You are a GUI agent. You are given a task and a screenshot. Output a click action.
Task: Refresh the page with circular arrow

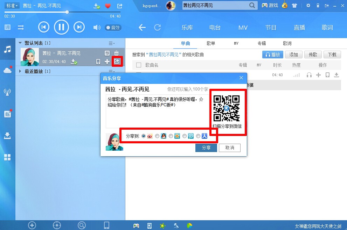click(x=157, y=28)
